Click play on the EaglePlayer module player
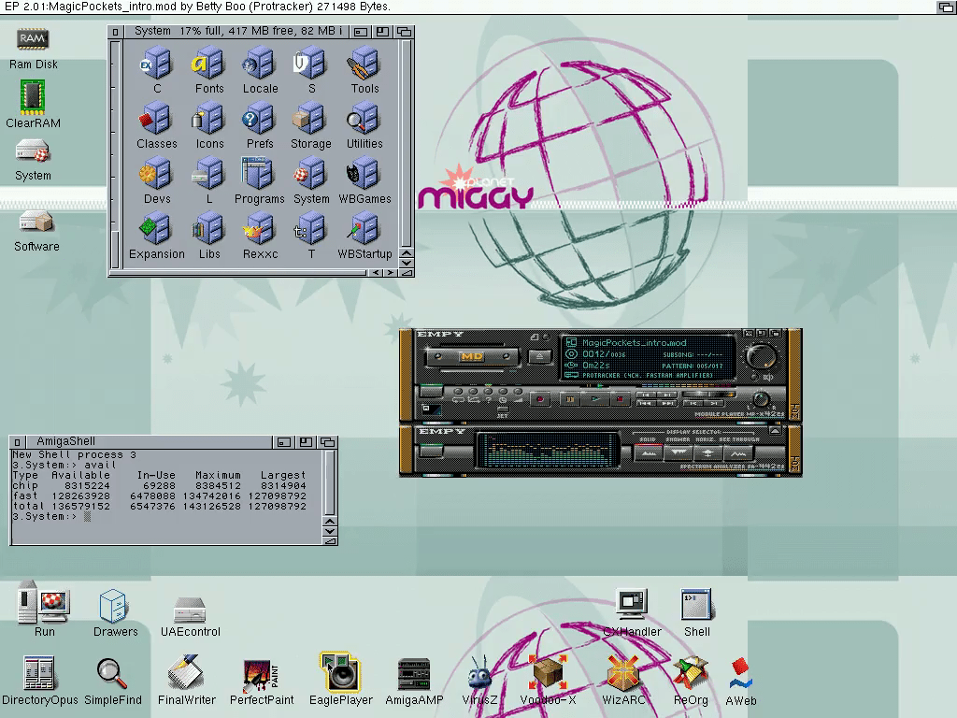The image size is (957, 718). [x=595, y=398]
